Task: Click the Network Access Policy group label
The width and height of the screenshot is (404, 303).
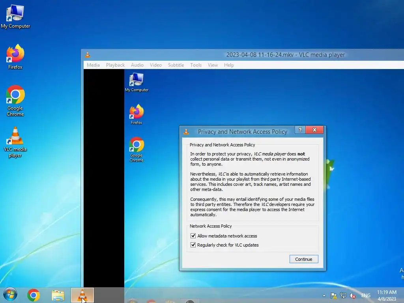Action: [x=211, y=226]
